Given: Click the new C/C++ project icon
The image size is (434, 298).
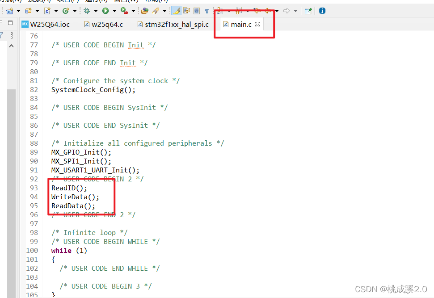Looking at the screenshot, I should point(10,11).
